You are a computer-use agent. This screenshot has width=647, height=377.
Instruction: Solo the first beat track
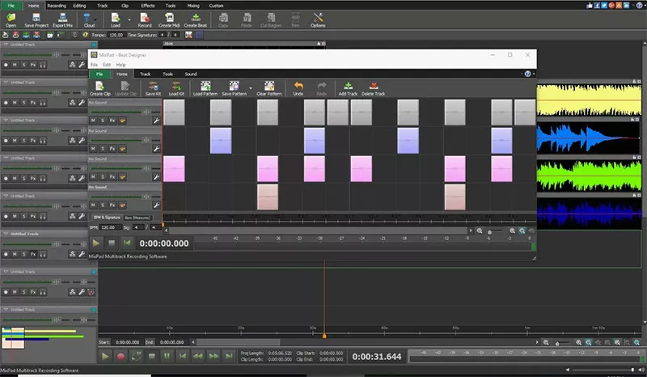(103, 121)
